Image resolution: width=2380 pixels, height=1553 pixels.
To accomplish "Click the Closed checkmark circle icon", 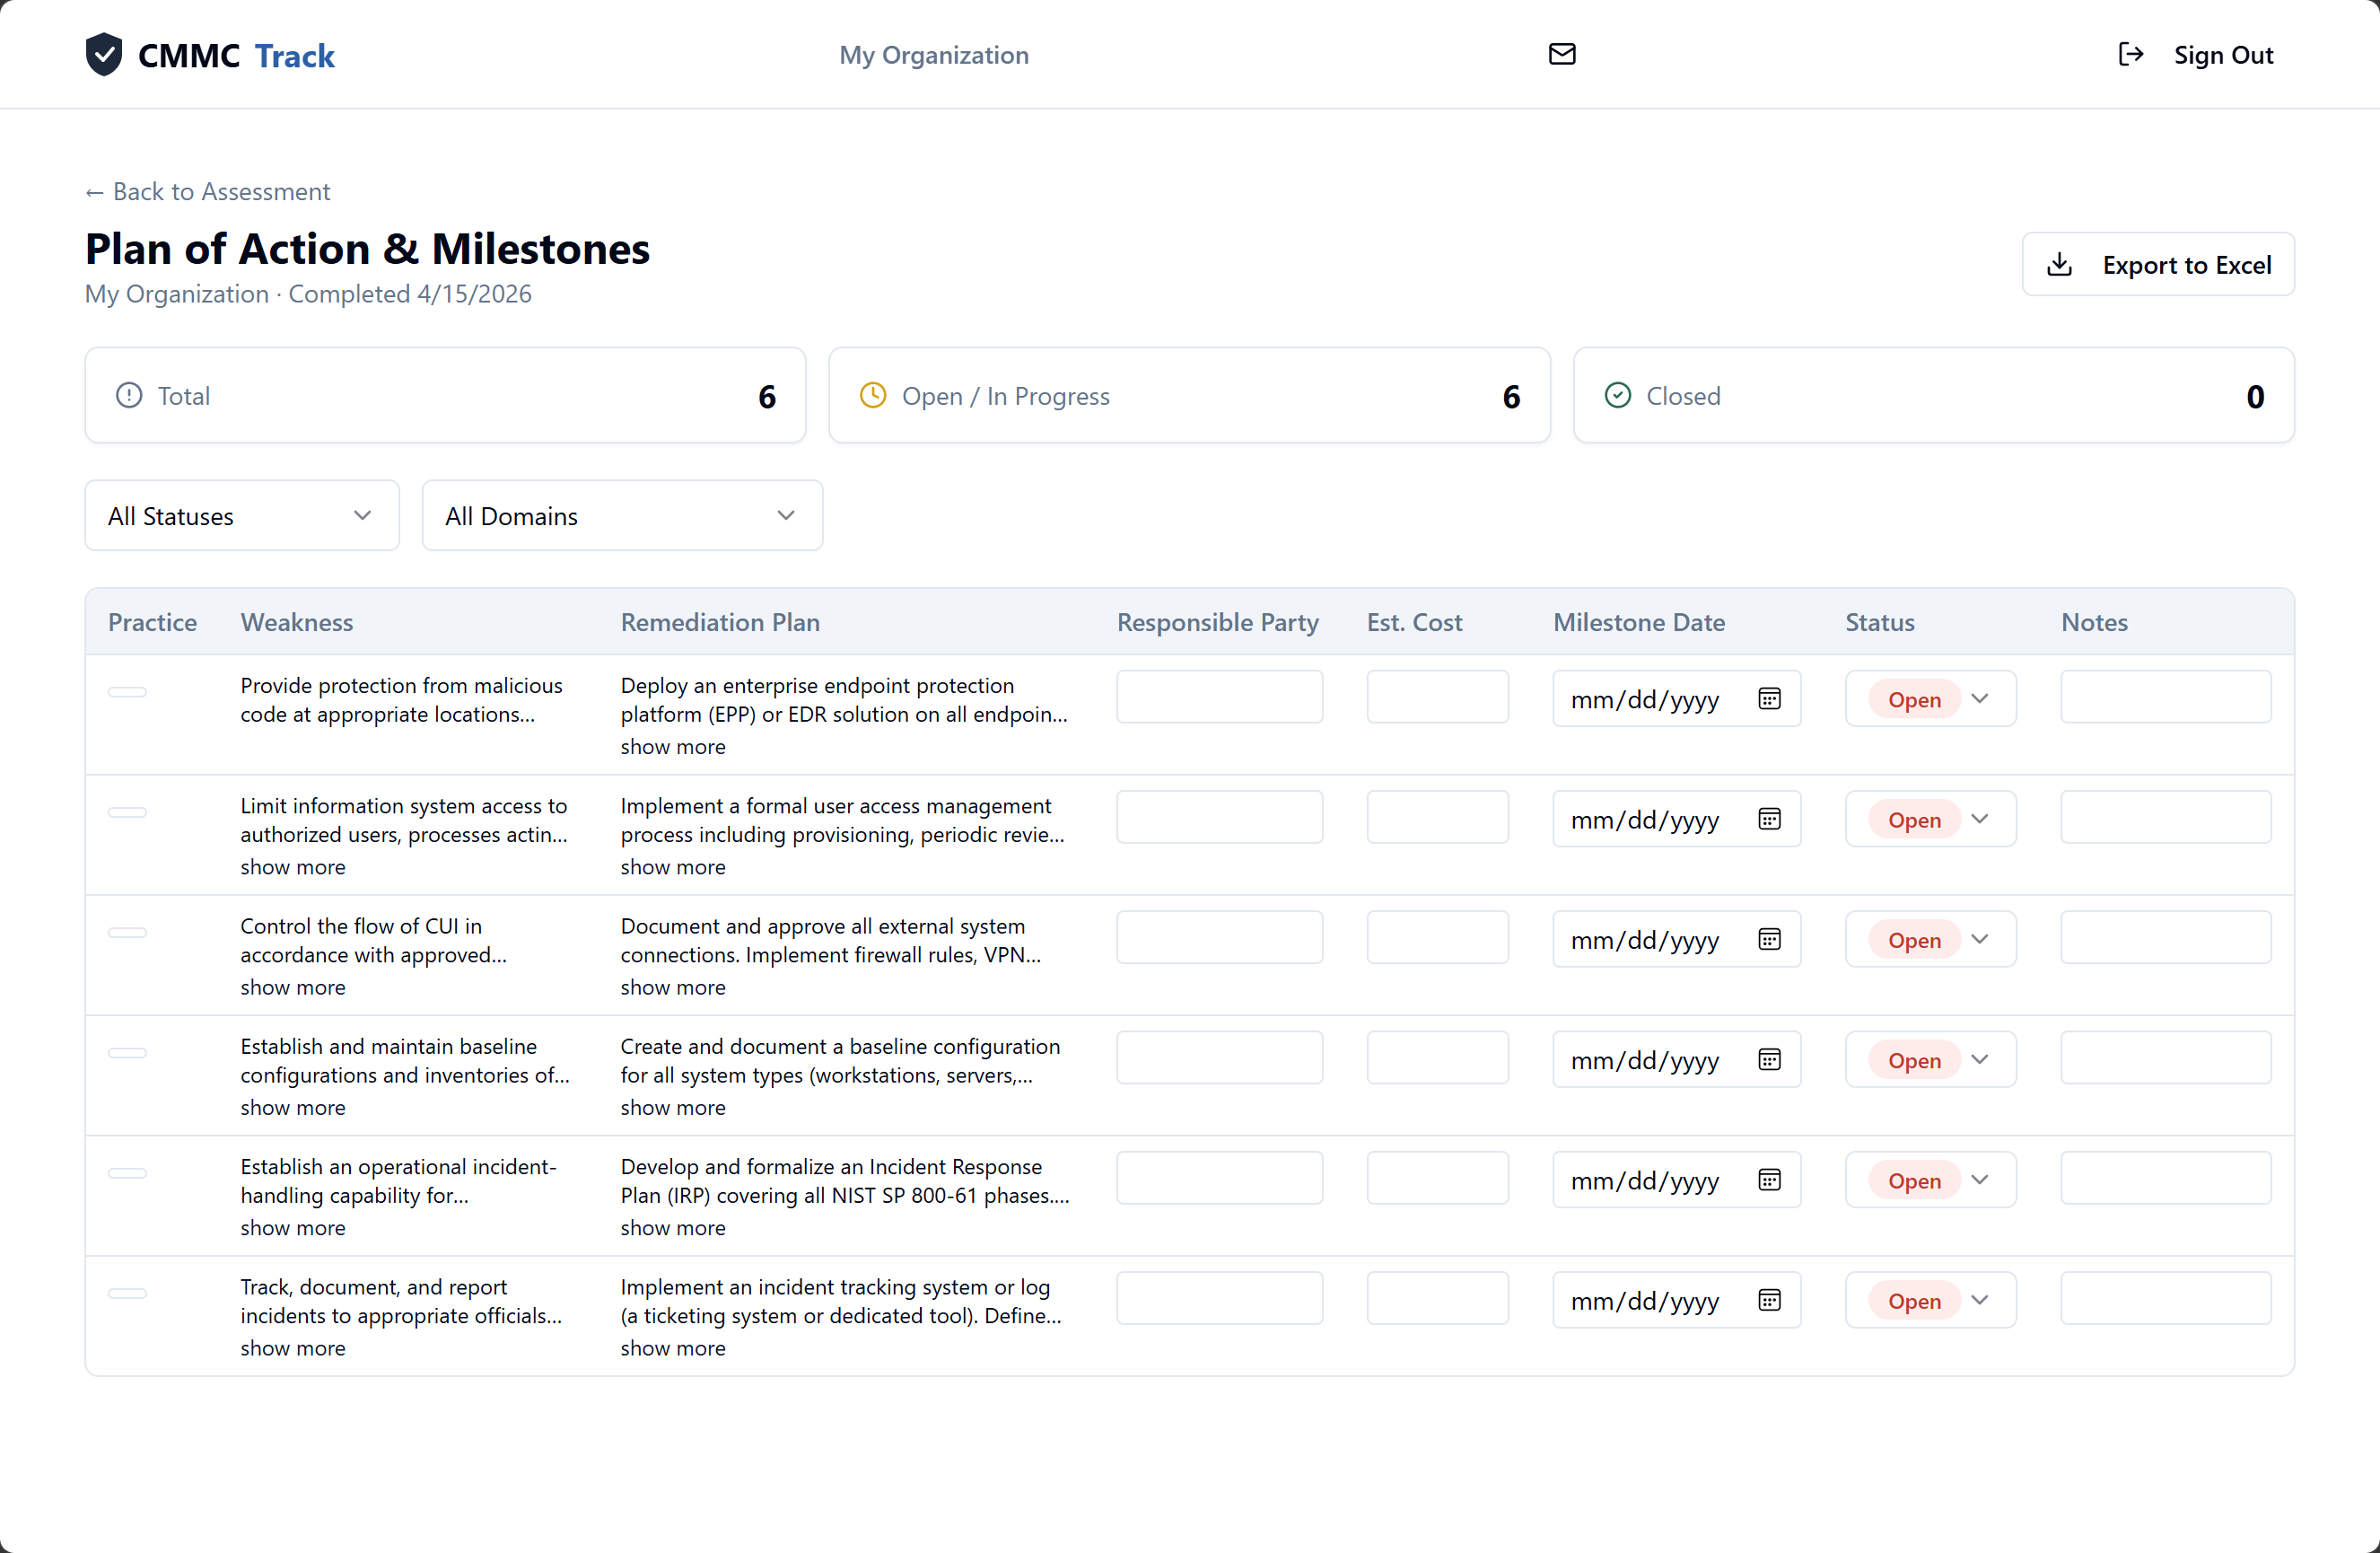I will tap(1617, 396).
